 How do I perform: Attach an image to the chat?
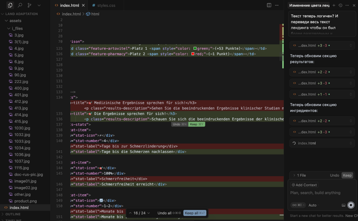343,205
